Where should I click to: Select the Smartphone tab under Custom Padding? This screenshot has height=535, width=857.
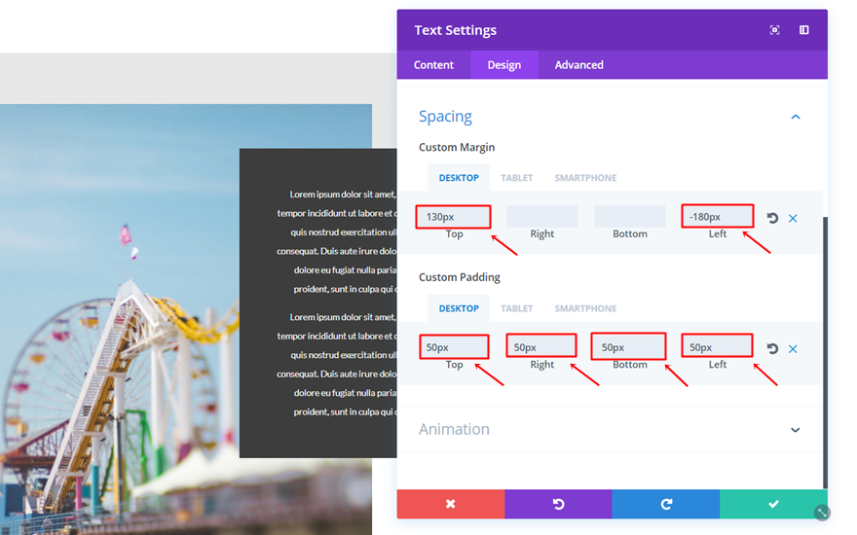(x=585, y=308)
